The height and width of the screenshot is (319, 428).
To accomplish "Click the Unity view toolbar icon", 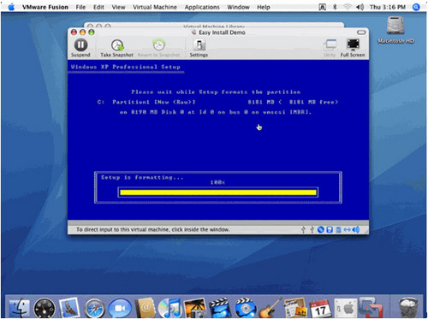I will (330, 48).
